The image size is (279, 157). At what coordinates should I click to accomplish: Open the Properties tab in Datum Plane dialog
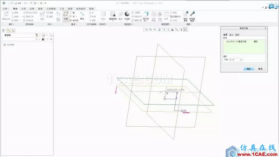click(x=237, y=35)
